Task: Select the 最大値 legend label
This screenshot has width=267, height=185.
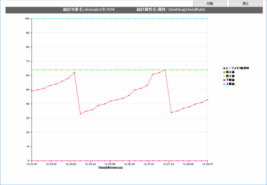Action: tap(230, 72)
